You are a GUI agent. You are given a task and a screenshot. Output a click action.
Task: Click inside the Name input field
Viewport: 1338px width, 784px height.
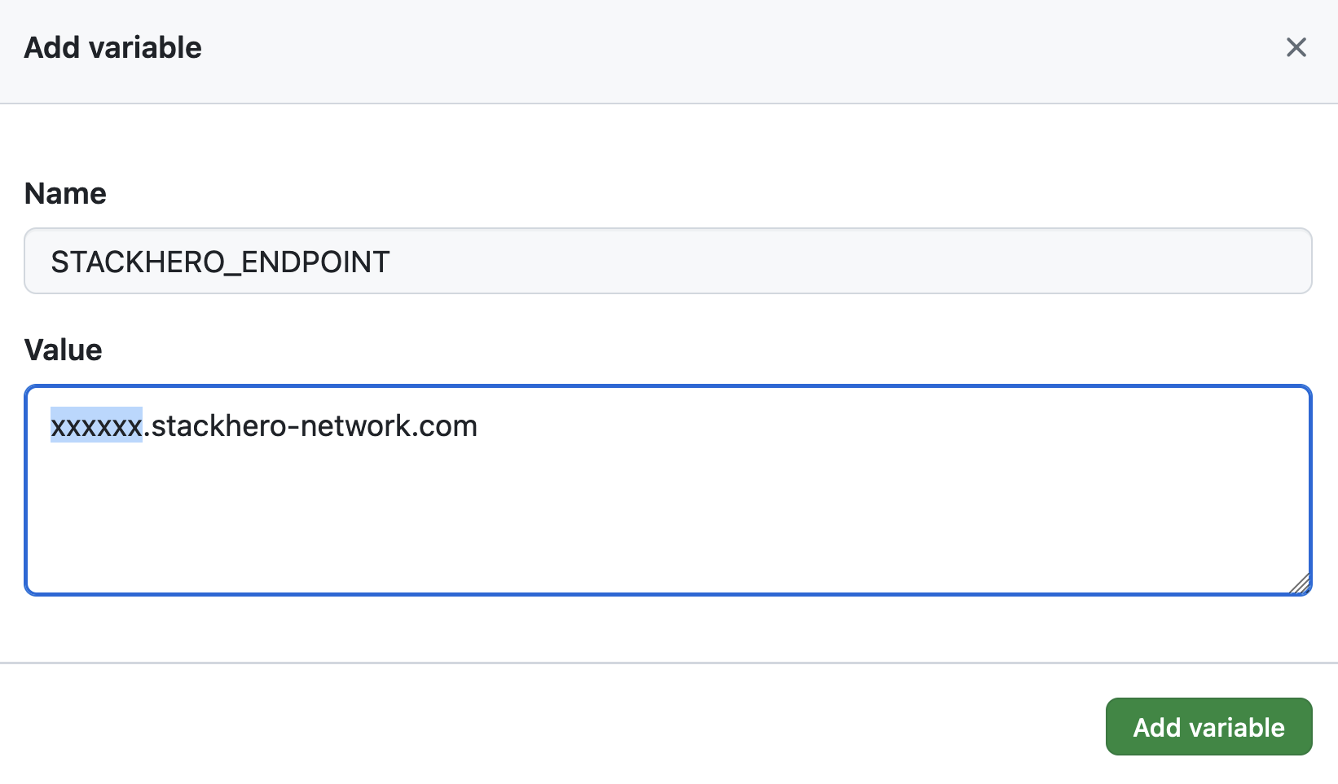[x=570, y=261]
